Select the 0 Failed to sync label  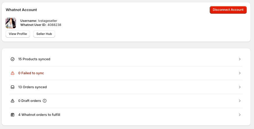(31, 73)
